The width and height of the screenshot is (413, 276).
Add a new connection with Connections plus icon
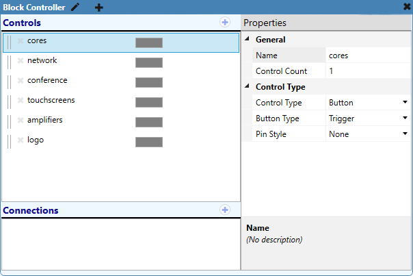coord(225,210)
